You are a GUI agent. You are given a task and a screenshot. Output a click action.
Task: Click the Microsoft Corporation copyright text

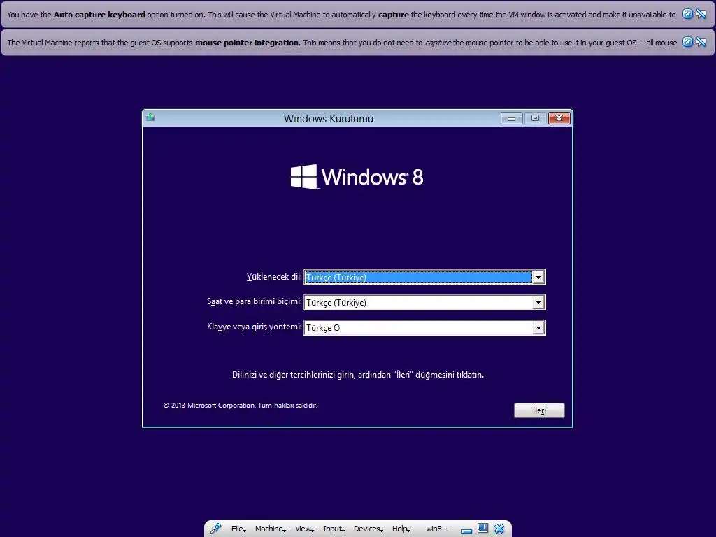point(241,405)
